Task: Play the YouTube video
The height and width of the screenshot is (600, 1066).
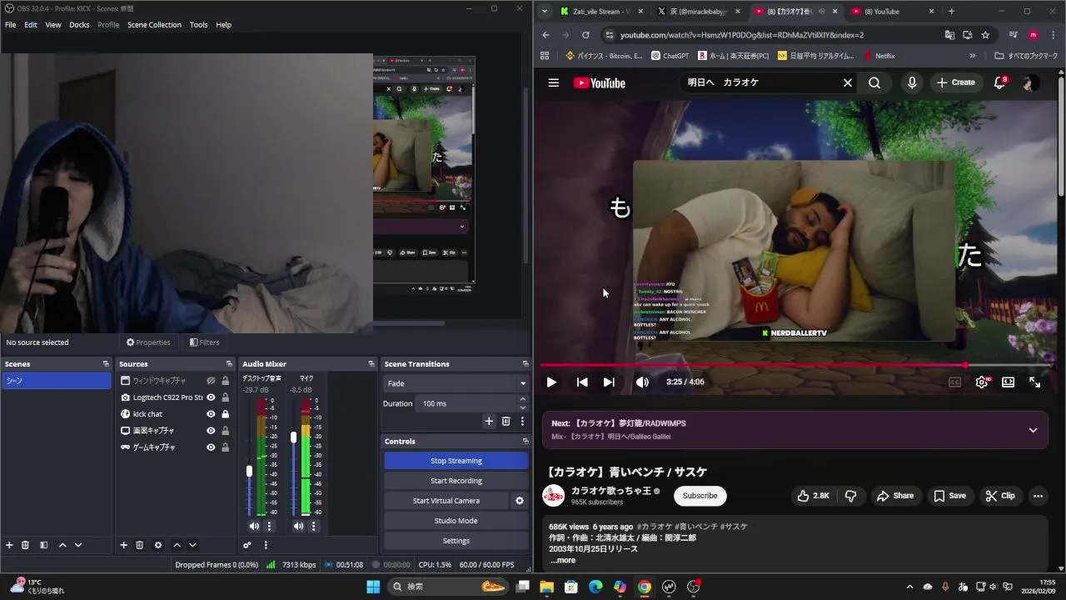Action: 551,382
